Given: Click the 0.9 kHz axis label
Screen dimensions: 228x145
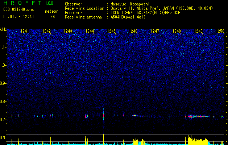Looking at the screenshot, I should tap(3, 83).
